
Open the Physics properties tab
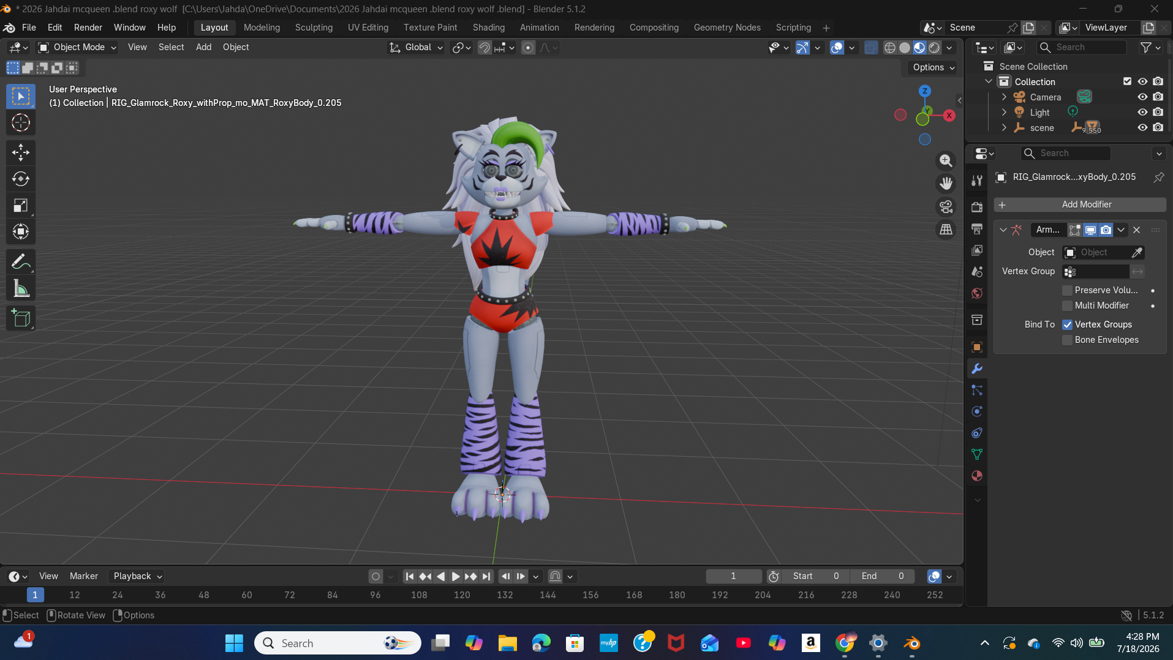click(977, 411)
